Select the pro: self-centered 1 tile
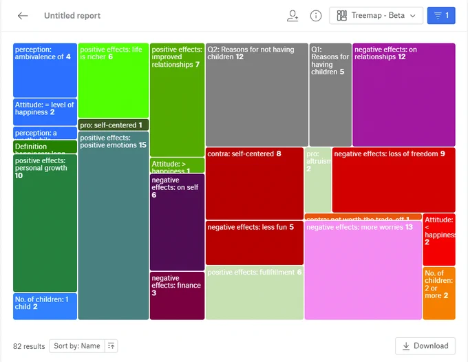The width and height of the screenshot is (468, 362). (114, 125)
